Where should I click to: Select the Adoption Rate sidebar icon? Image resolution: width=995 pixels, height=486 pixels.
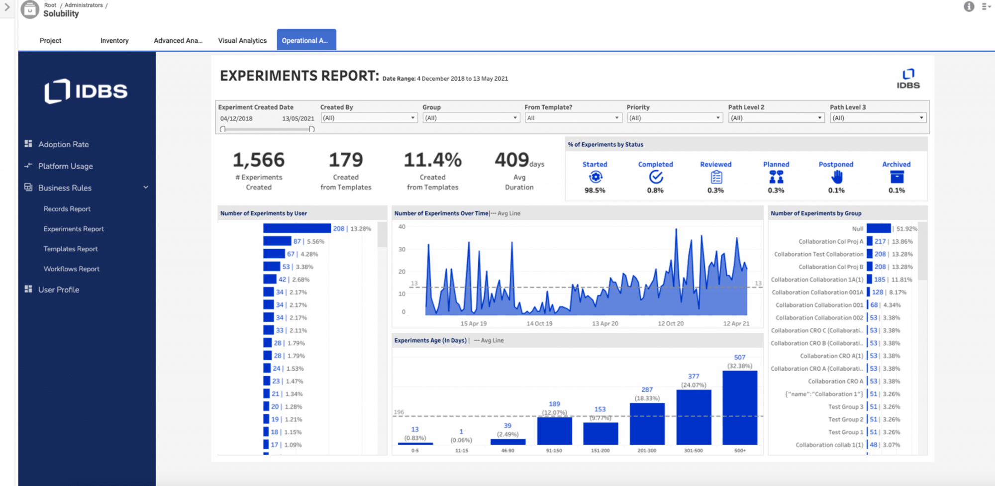coord(28,144)
